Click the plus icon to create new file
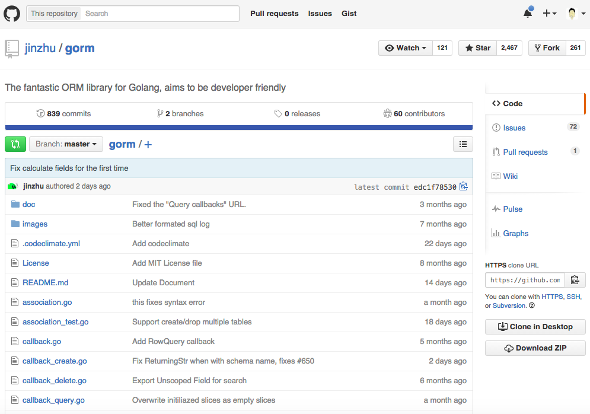The height and width of the screenshot is (414, 590). tap(148, 145)
